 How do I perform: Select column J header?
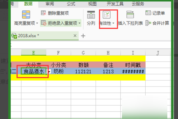(x=158, y=53)
